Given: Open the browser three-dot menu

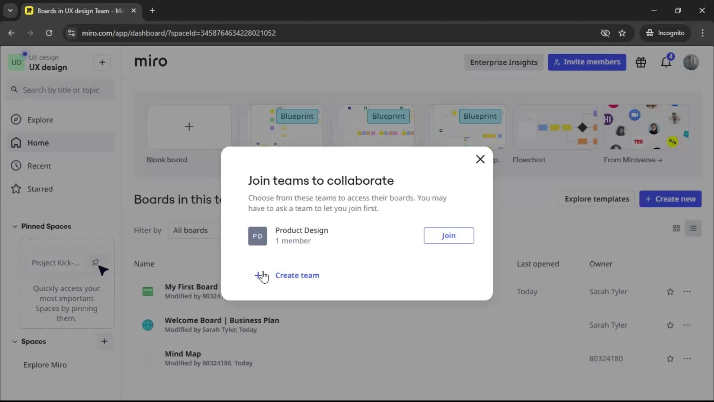Looking at the screenshot, I should [x=702, y=33].
